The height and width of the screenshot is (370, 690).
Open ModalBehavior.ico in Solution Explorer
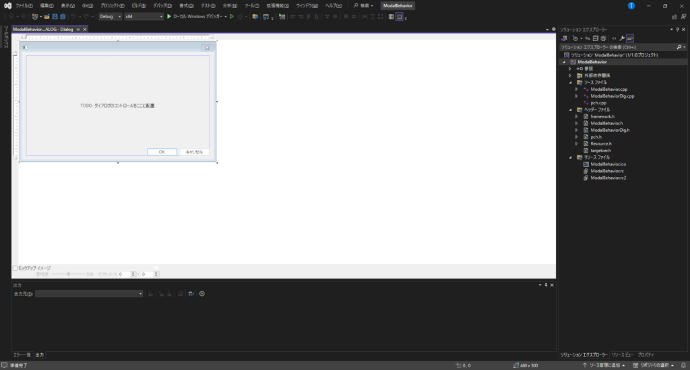pyautogui.click(x=608, y=164)
